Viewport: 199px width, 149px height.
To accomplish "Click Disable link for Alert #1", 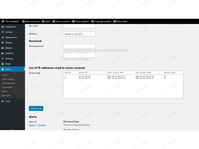I will [42, 125].
